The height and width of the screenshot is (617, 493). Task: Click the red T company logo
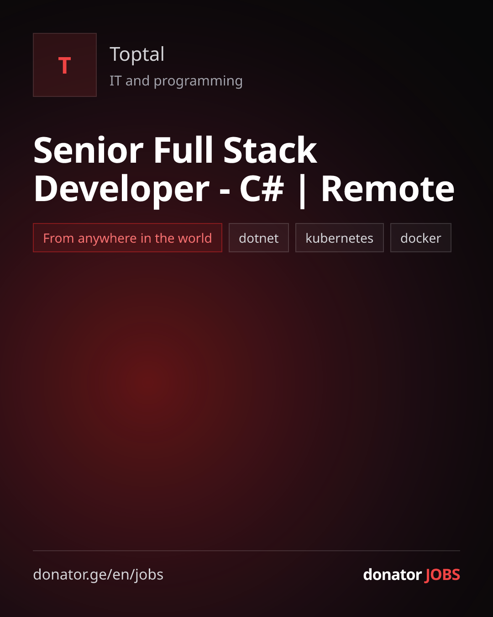(65, 65)
